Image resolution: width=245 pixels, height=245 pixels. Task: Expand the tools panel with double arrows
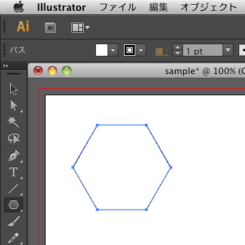pyautogui.click(x=5, y=66)
